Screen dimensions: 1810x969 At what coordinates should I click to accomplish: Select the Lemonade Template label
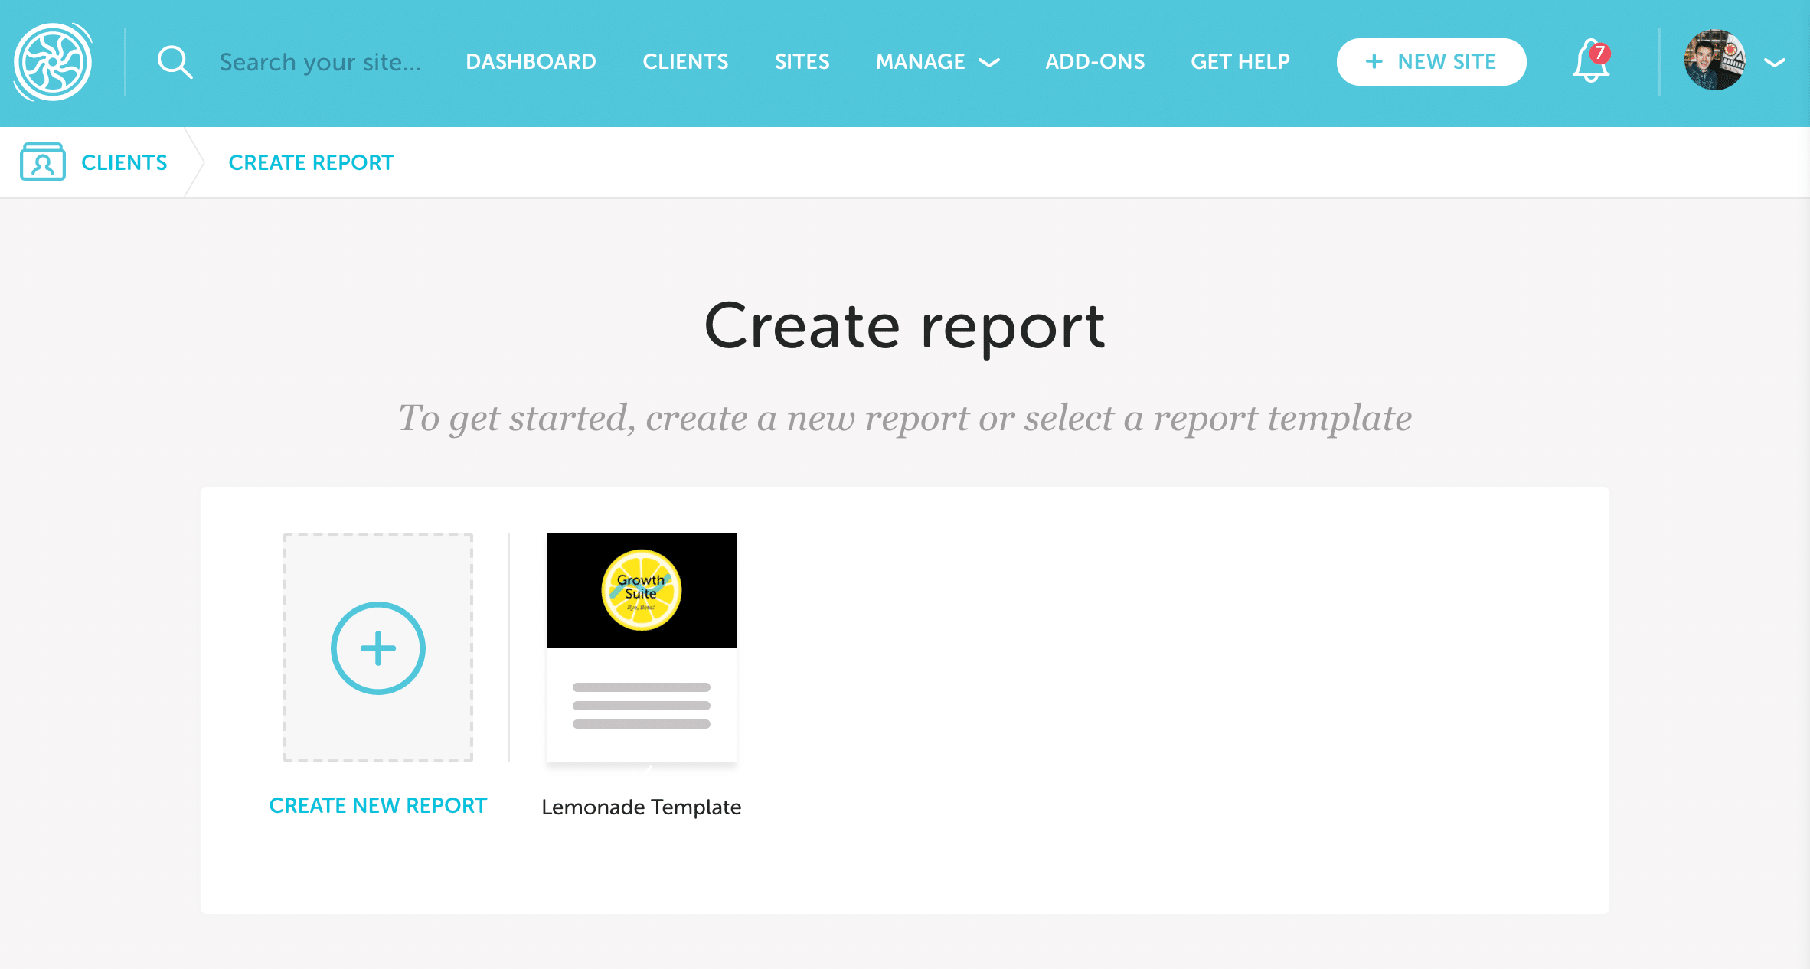[x=641, y=807]
